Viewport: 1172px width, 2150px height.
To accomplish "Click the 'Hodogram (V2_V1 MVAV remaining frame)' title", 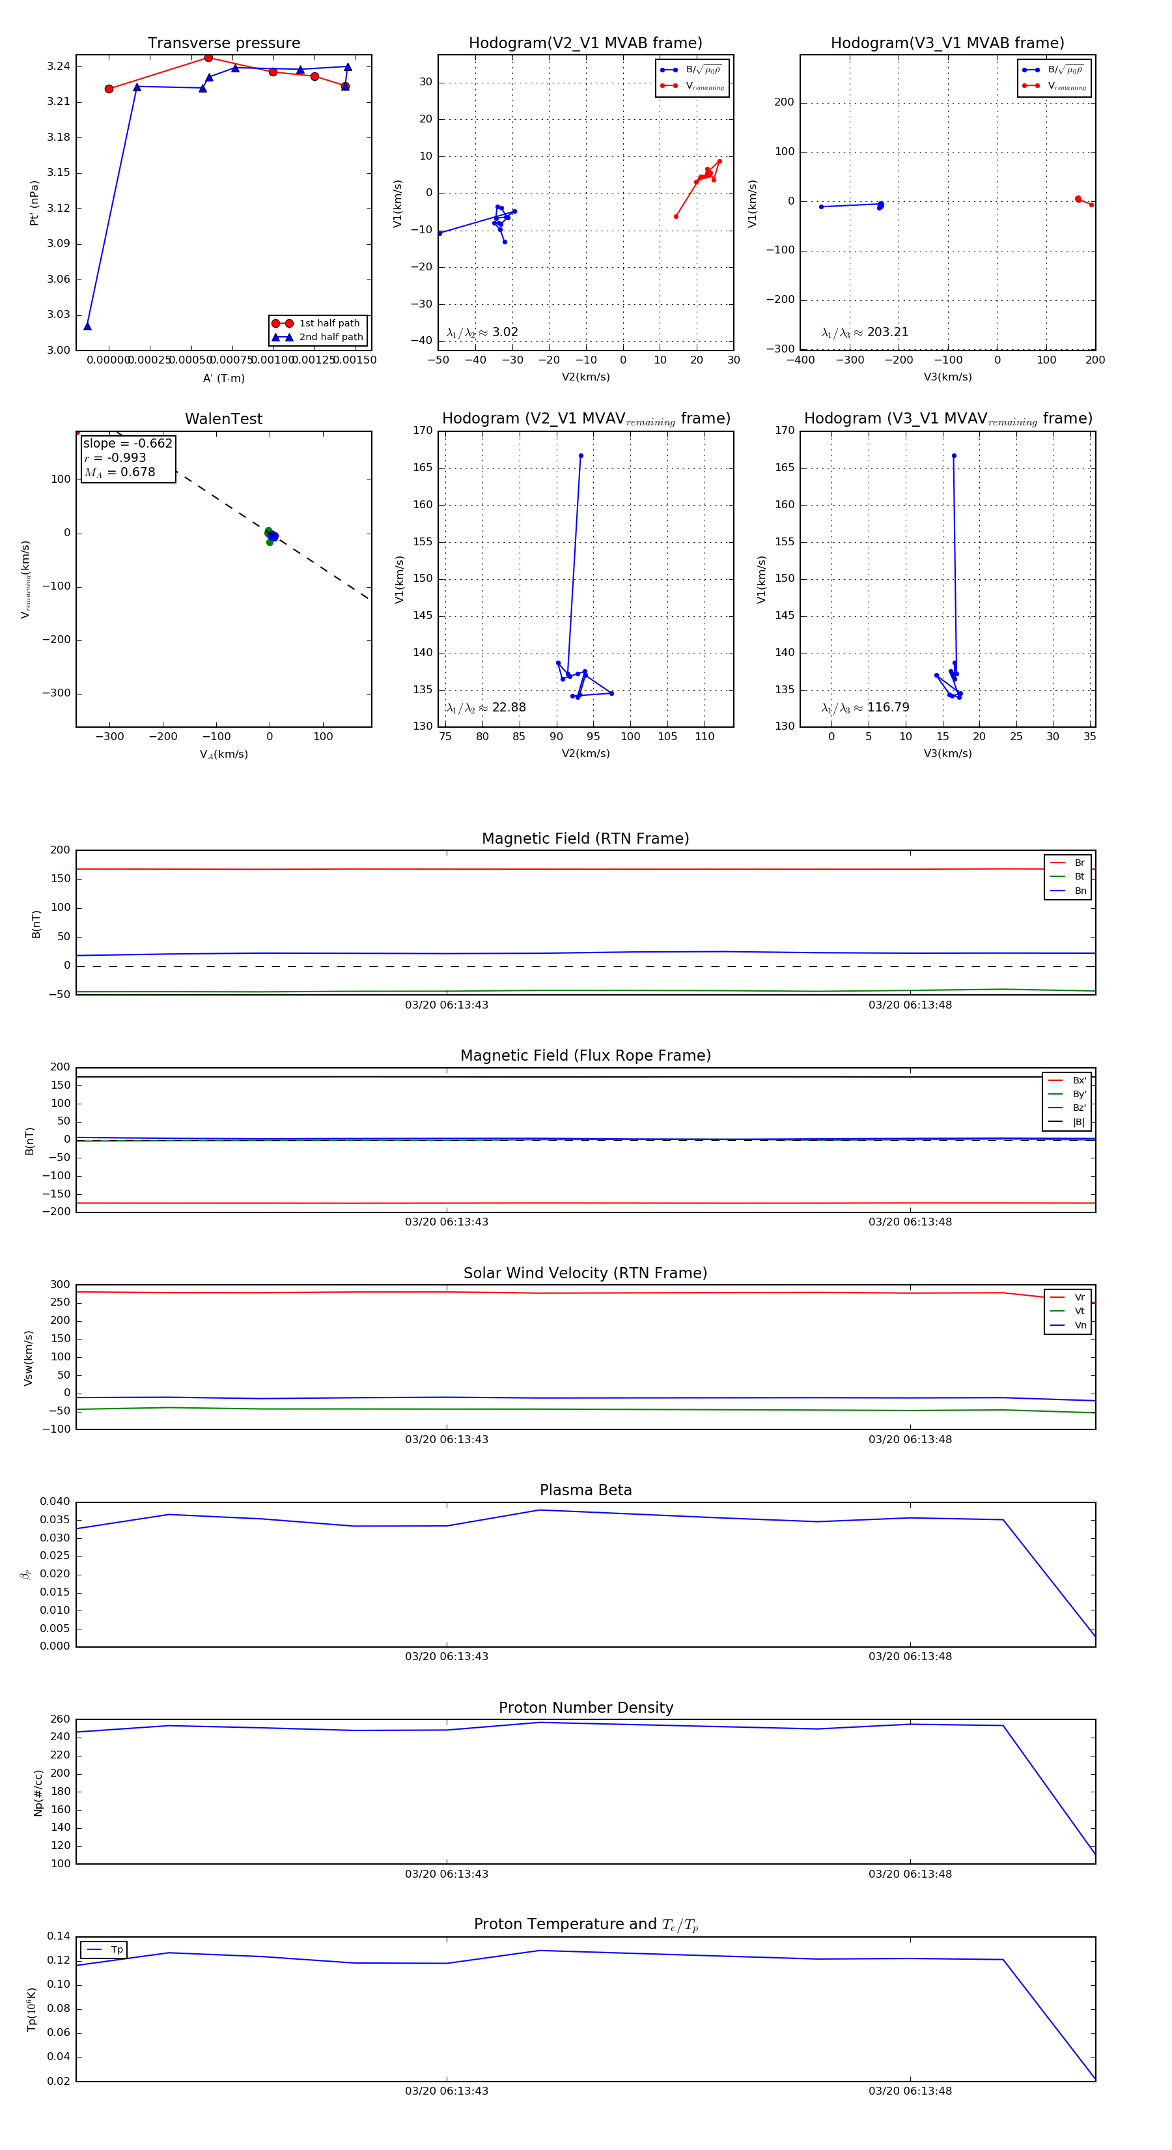I will click(585, 419).
